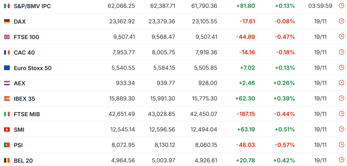347x166 pixels.
Task: Click the clock icon in the AEX row
Action: pyautogui.click(x=341, y=83)
